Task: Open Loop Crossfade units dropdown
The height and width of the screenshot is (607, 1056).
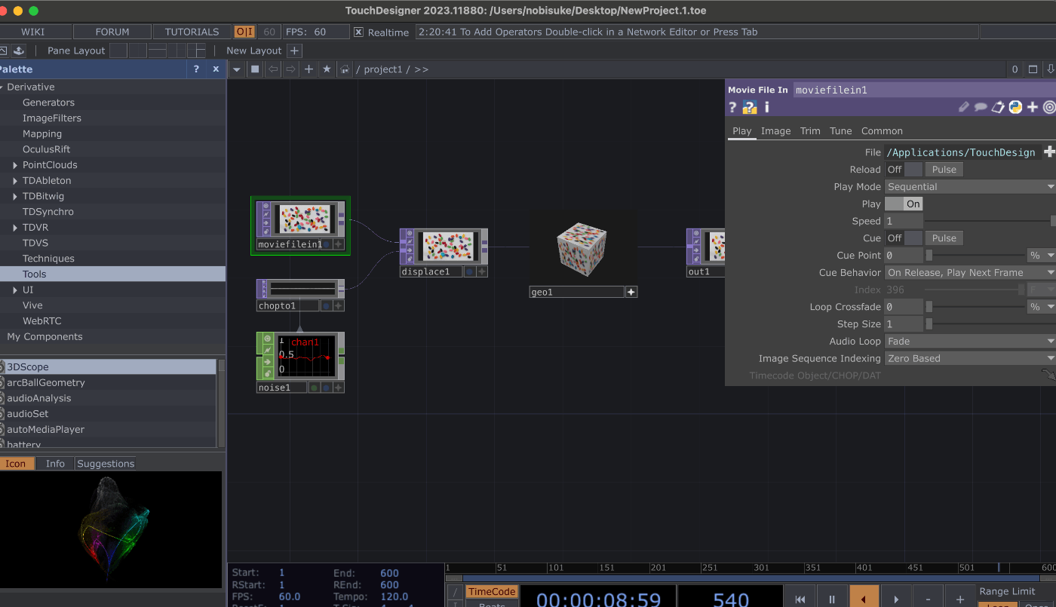Action: tap(1041, 307)
